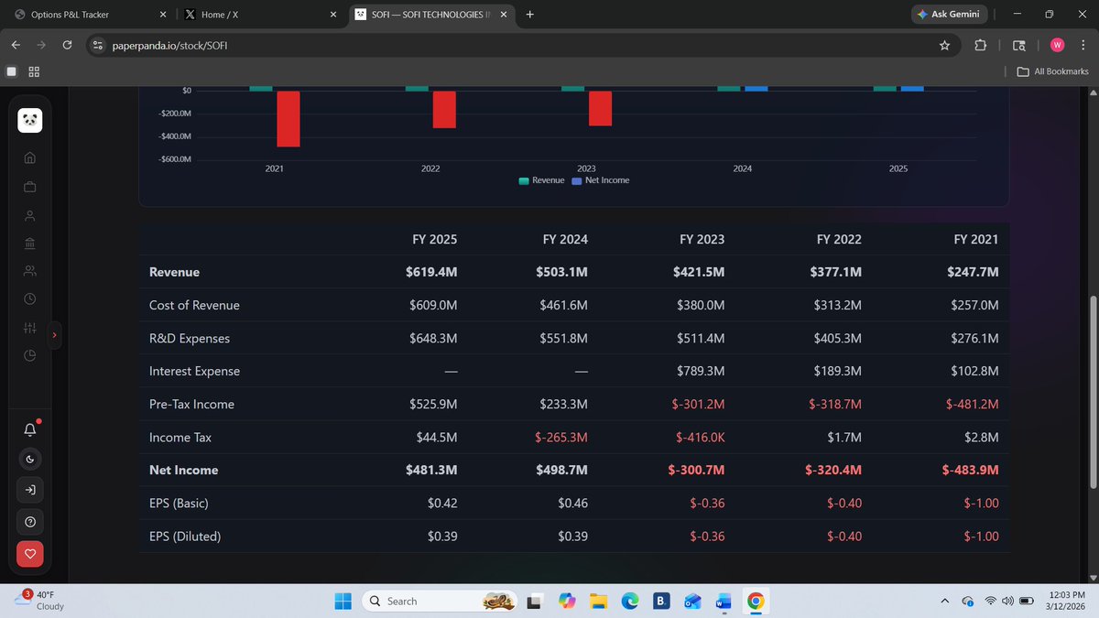Open weather widget showing 40°F Cloudy
This screenshot has height=618, width=1099.
(41, 601)
